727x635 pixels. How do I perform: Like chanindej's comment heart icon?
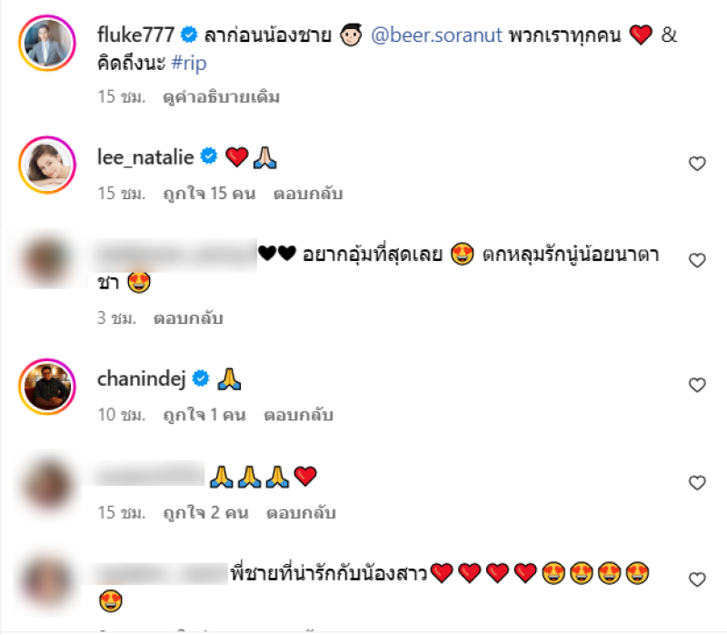pyautogui.click(x=697, y=385)
